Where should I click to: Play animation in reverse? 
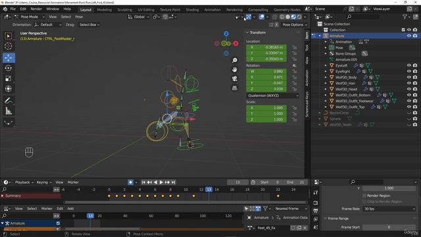(155, 182)
